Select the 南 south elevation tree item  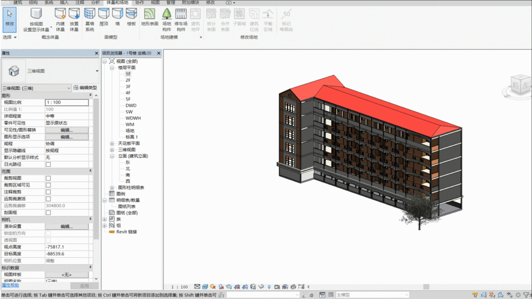point(128,175)
